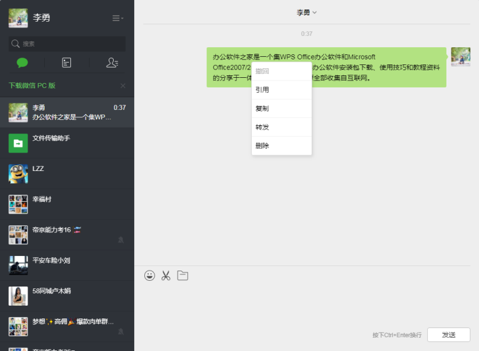Open the articles reading tab icon
479x351 pixels.
(66, 63)
